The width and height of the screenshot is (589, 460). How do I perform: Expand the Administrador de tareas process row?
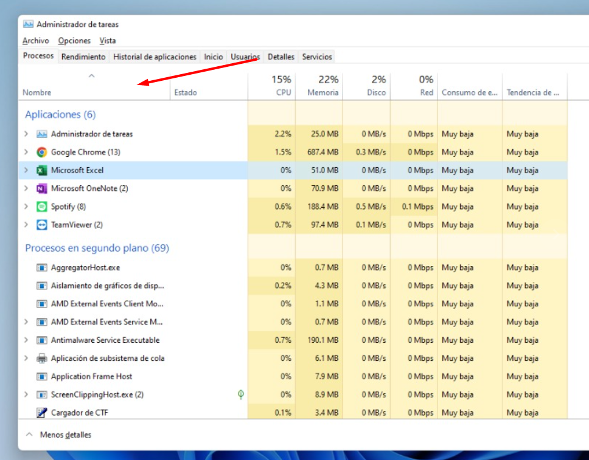26,134
